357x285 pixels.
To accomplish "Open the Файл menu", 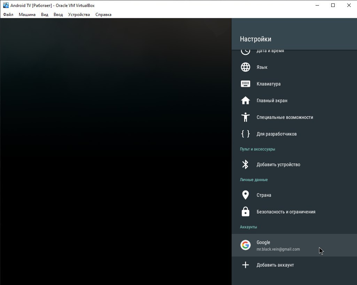I will tap(8, 15).
